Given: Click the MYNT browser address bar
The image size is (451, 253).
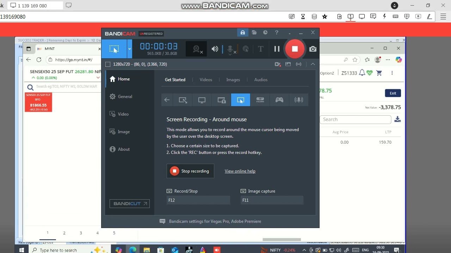Looking at the screenshot, I should click(x=74, y=60).
